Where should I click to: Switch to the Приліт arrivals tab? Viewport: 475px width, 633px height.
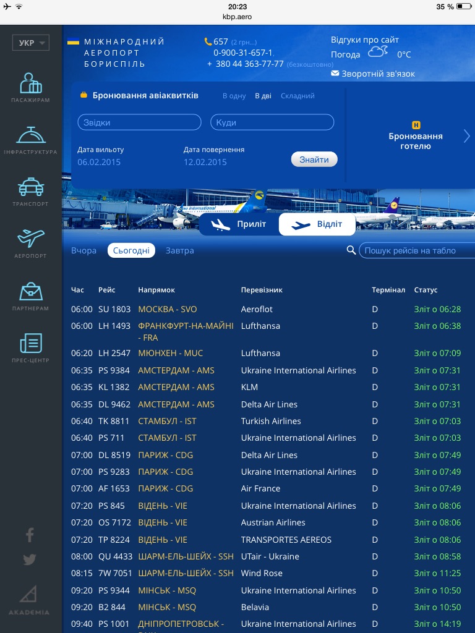239,224
